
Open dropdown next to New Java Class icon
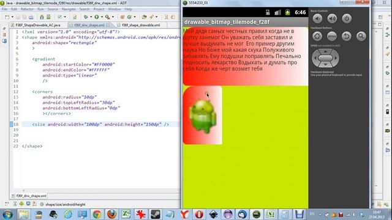135,17
